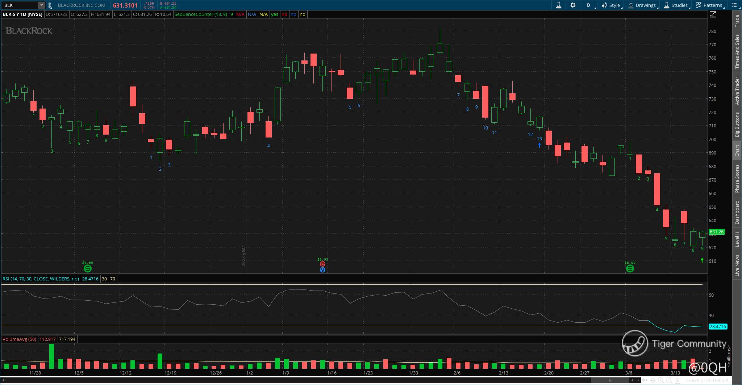Screen dimensions: 742x385
Task: Open the Times And Sales tab
Action: coord(737,51)
